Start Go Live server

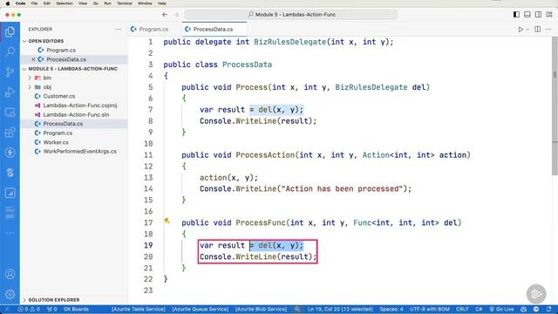(x=501, y=310)
